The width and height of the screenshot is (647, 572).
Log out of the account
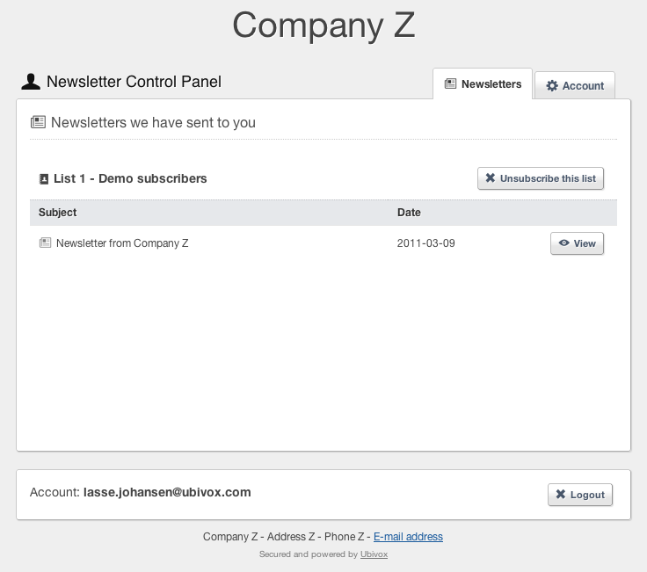(579, 495)
